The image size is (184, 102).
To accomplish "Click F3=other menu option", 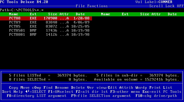I will tap(125, 92).
